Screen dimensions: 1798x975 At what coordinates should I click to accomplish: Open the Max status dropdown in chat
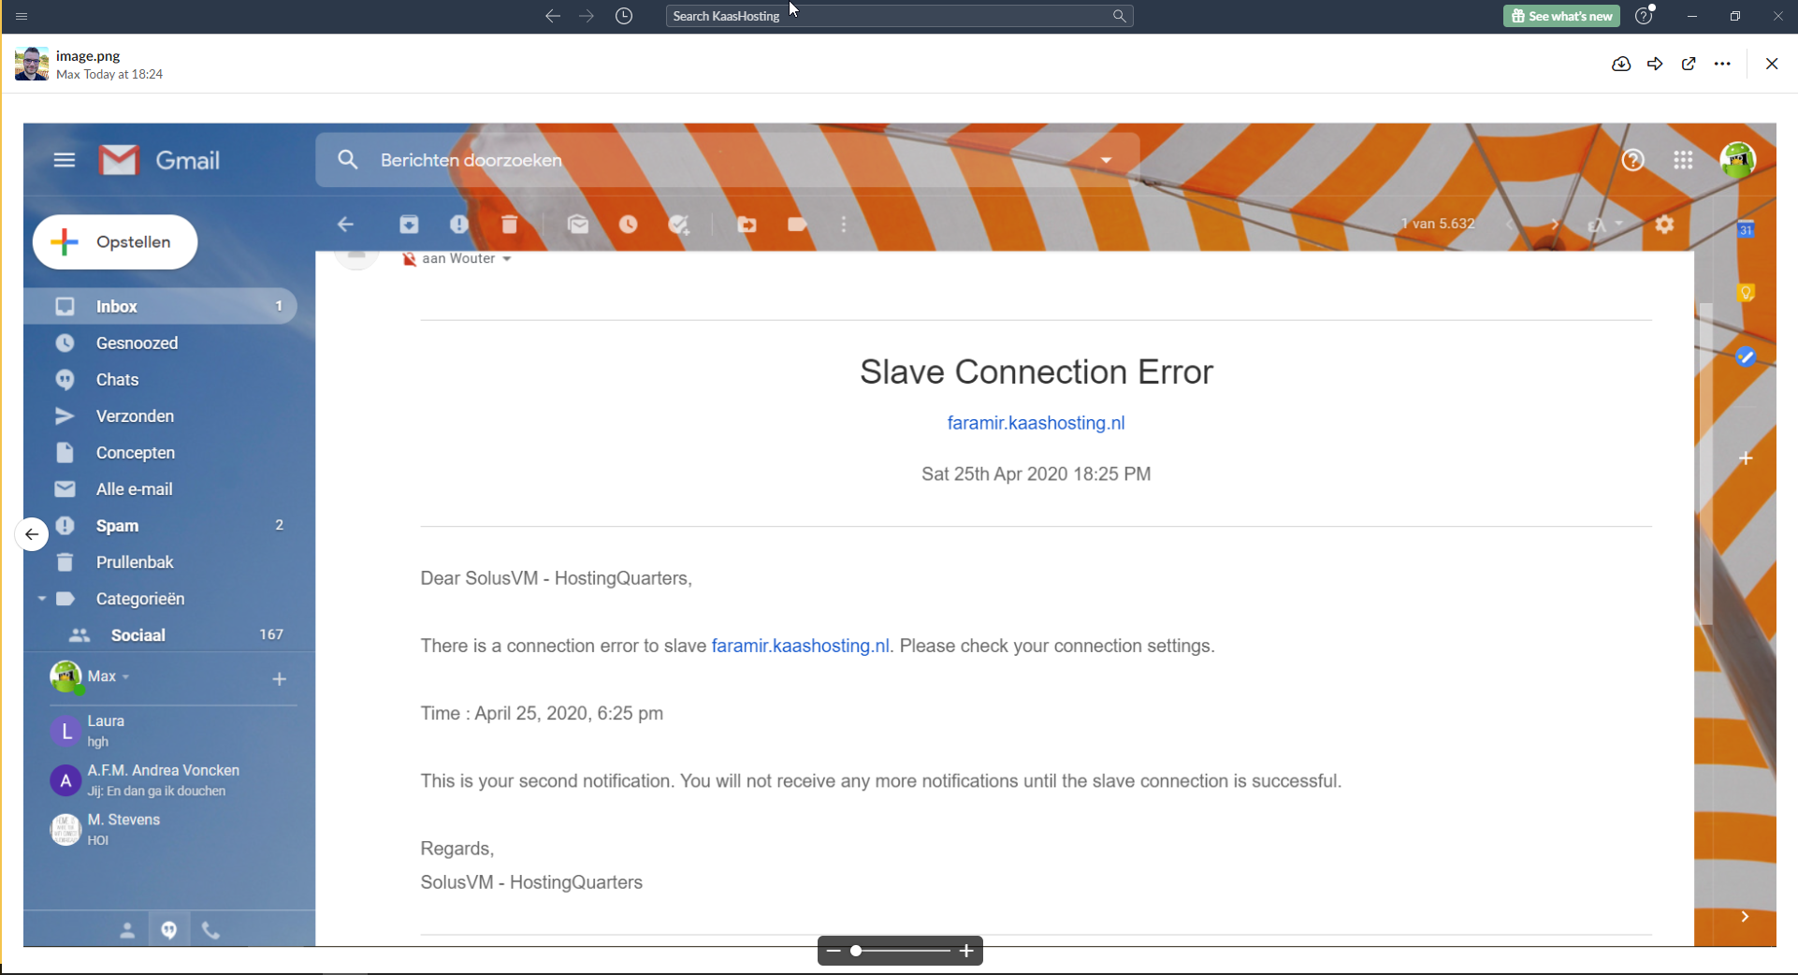coord(125,677)
